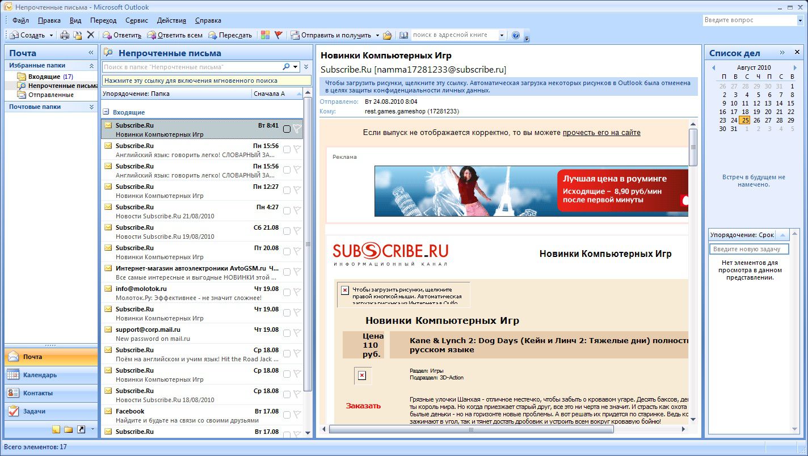
Task: Click the broken image icon below Цена 110 руб.
Action: (362, 375)
